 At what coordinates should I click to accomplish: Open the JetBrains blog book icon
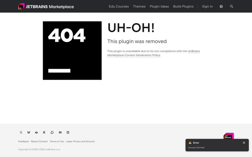pos(36,132)
